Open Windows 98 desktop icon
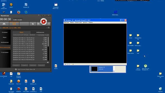 click(26, 5)
